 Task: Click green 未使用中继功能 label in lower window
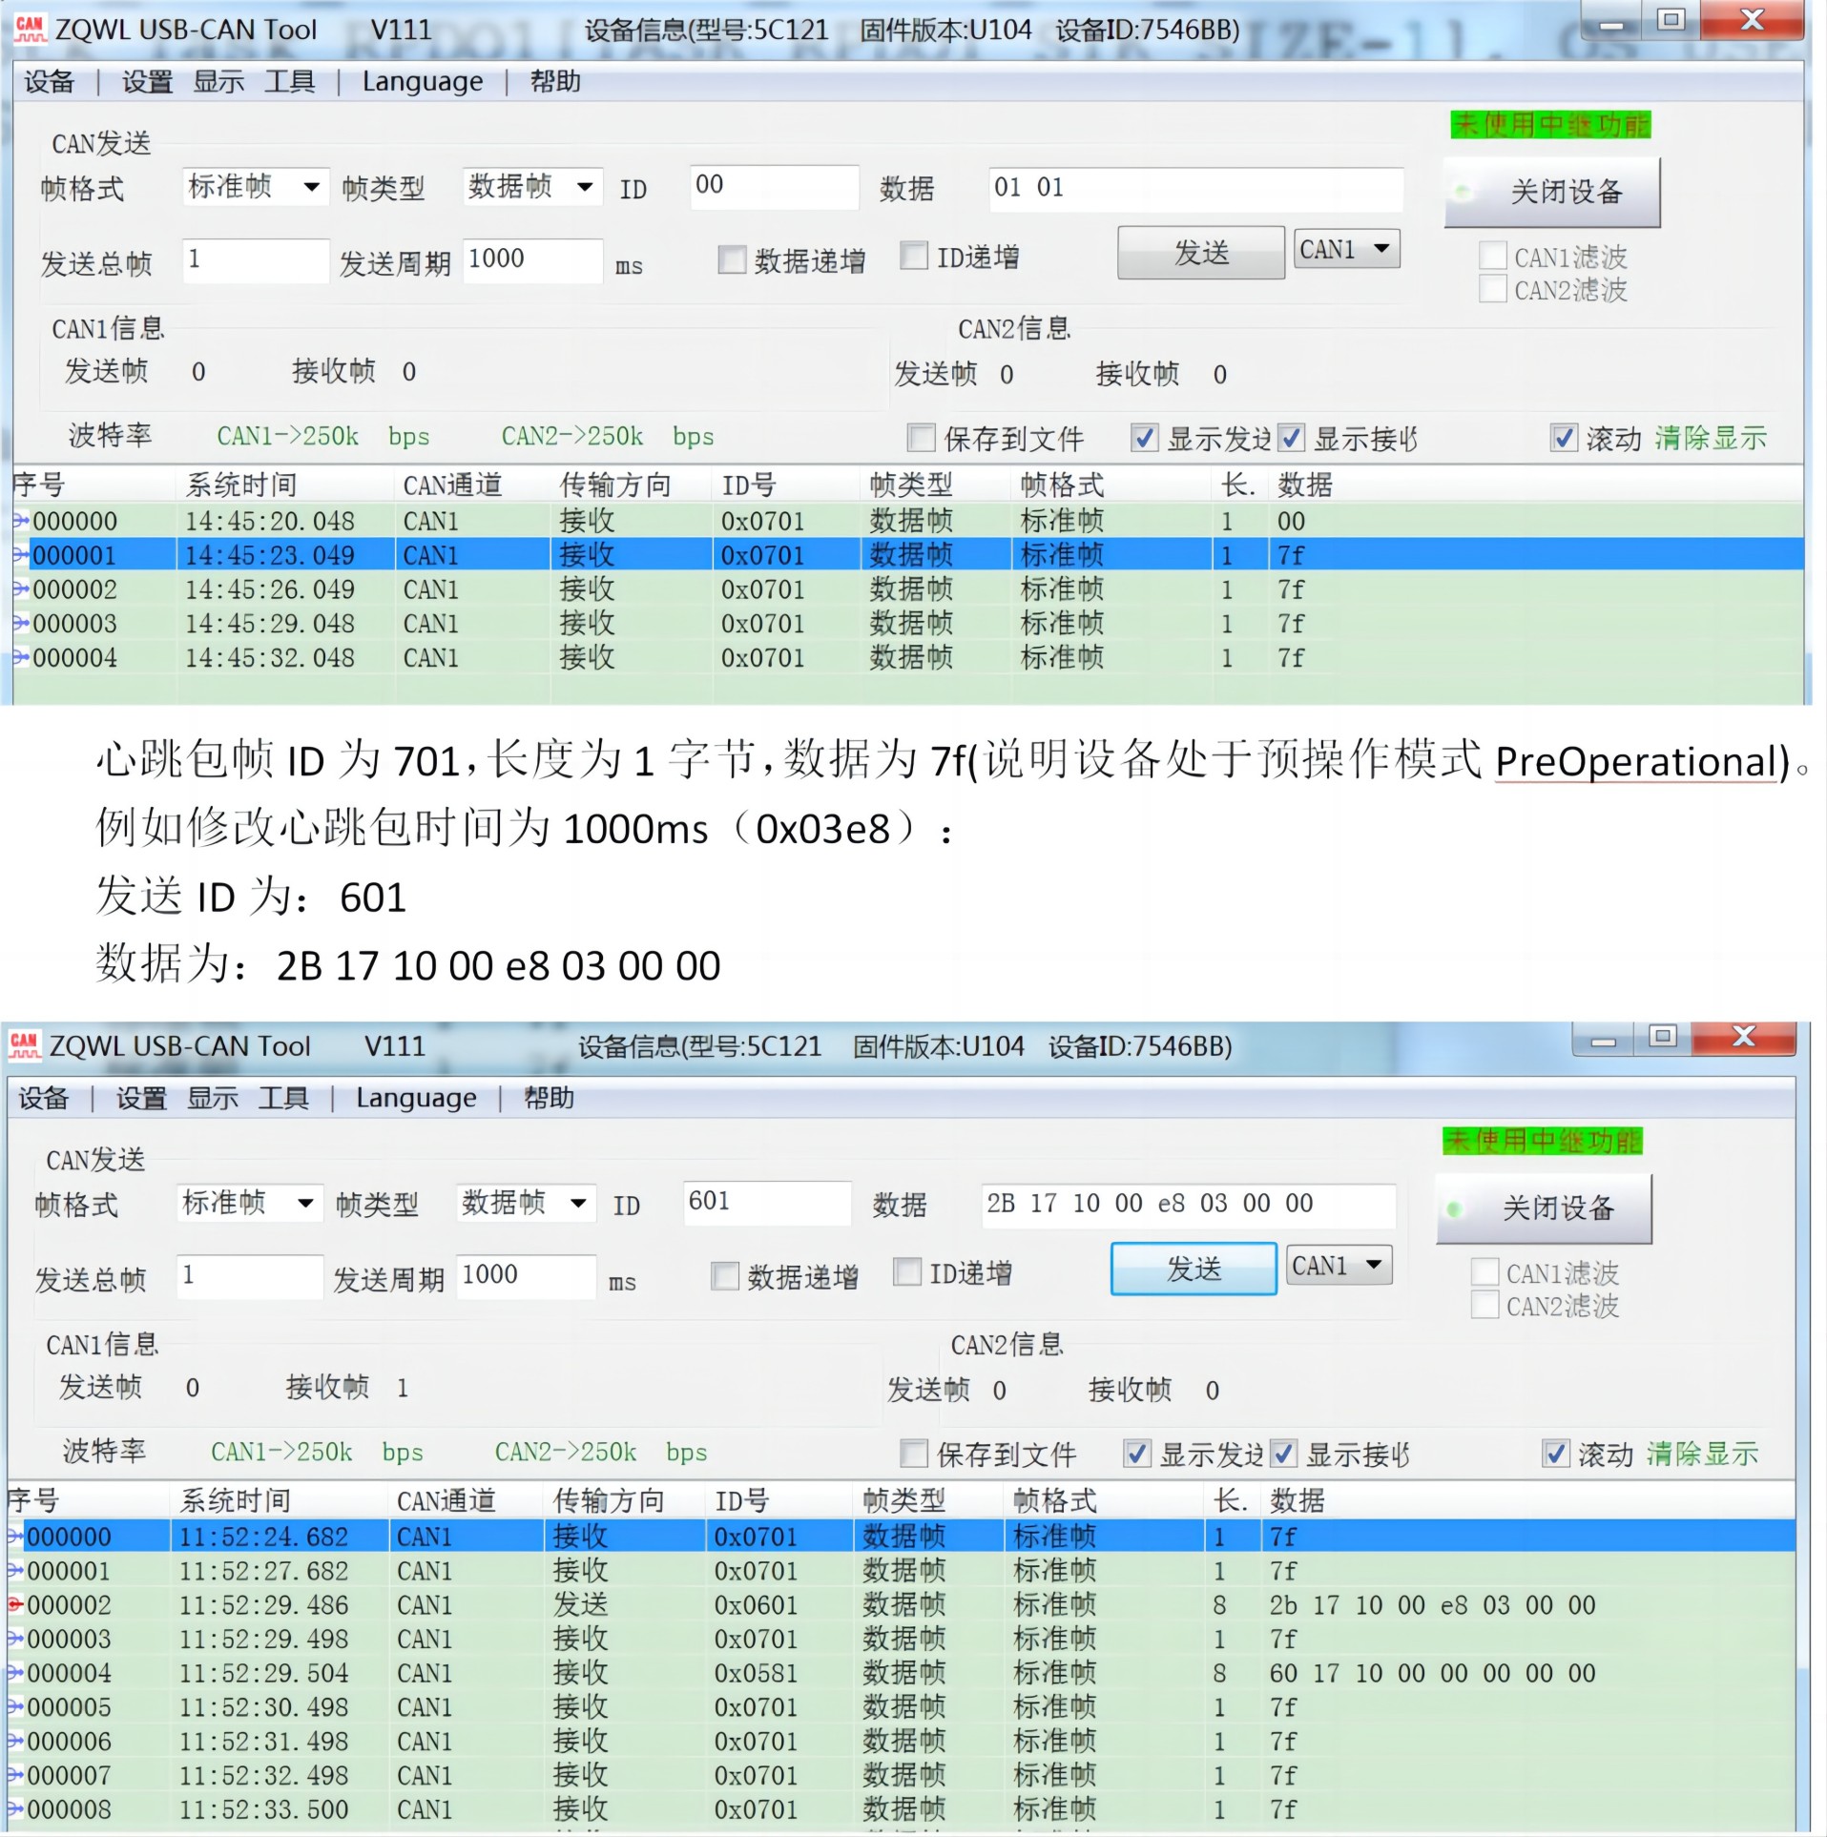point(1542,1141)
